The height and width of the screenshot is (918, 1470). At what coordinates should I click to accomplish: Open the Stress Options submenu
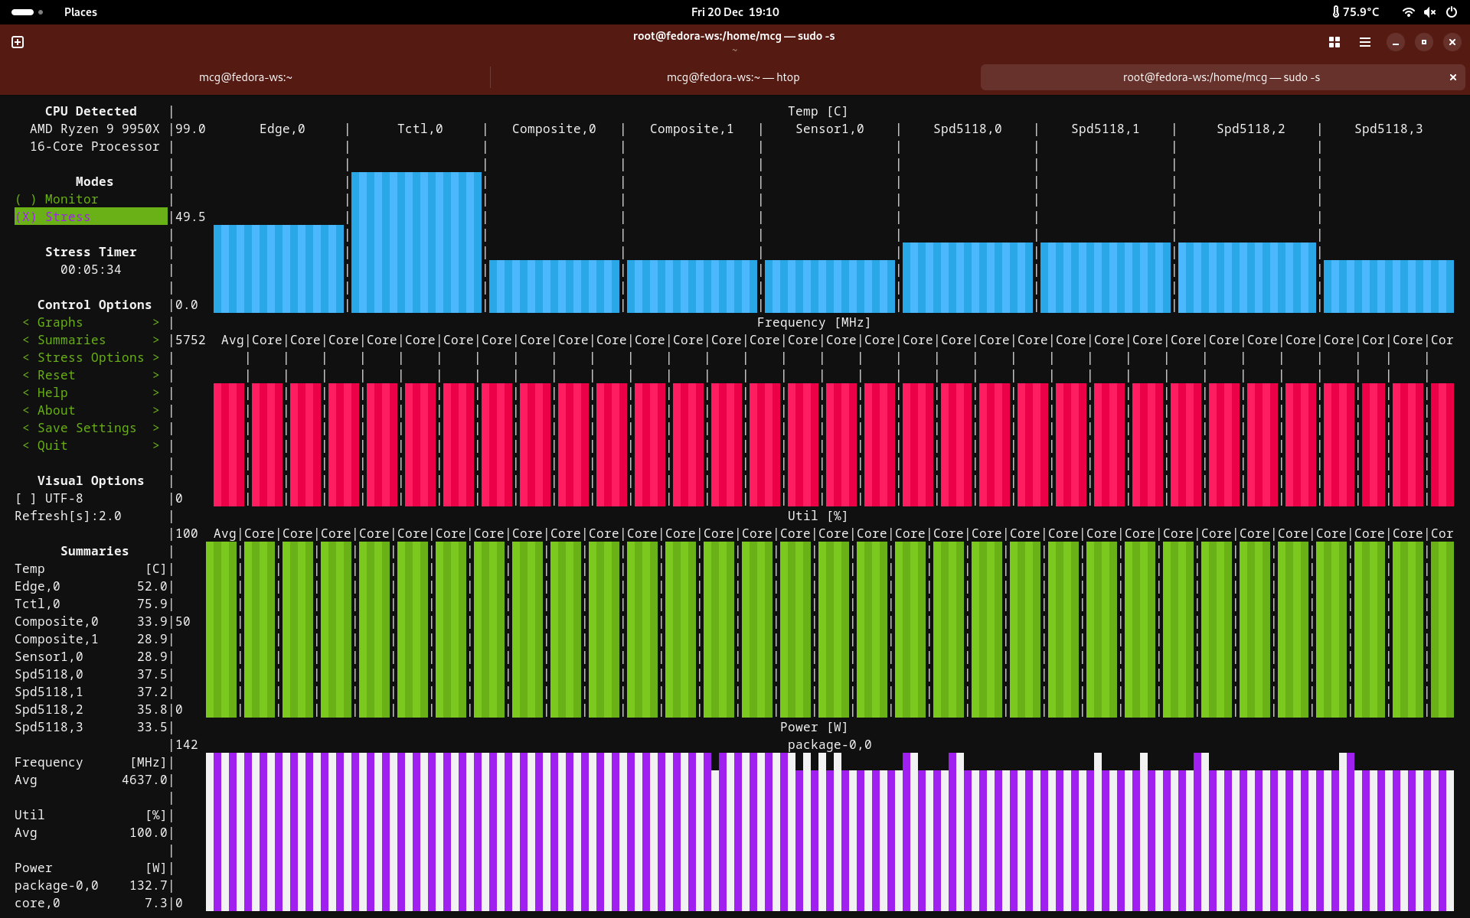tap(90, 357)
